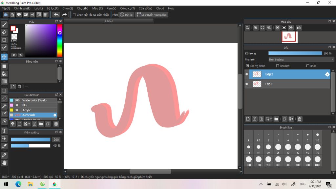336x189 pixels.
Task: Open Airbrush brush settings gear
Action: point(55,115)
